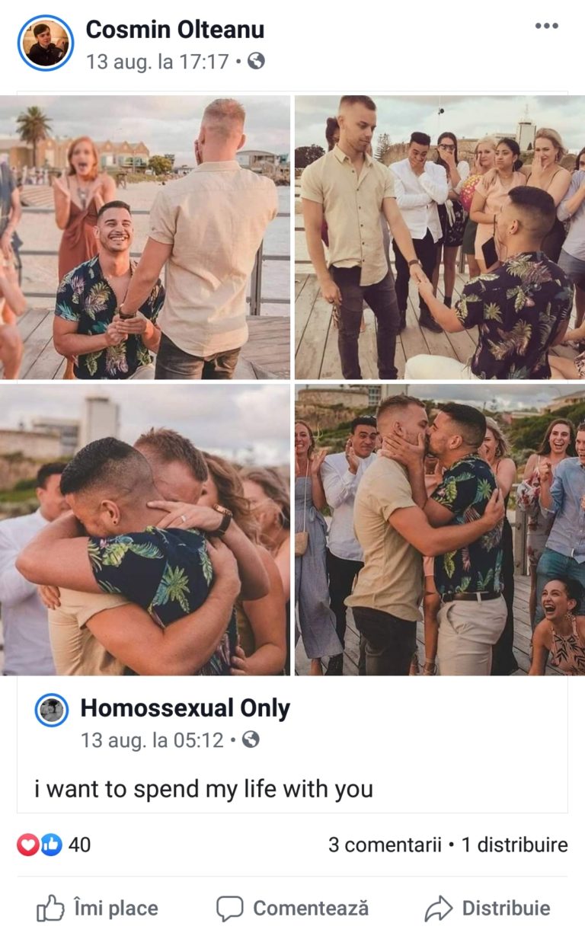Open the bottom-left hugging photo
Viewport: 585px width, 939px height.
coord(145,529)
